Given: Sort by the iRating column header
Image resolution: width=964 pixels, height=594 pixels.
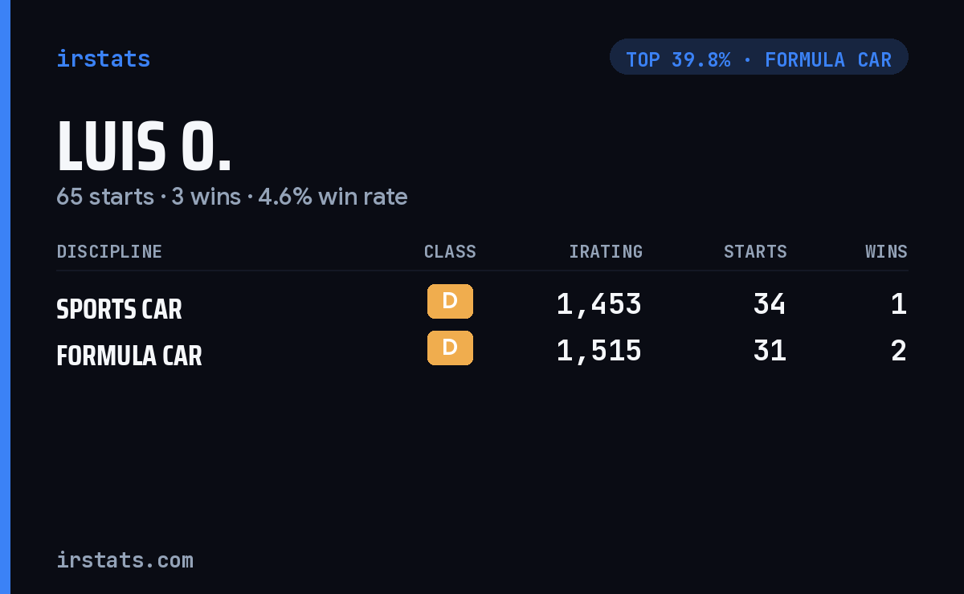Looking at the screenshot, I should click(x=606, y=252).
